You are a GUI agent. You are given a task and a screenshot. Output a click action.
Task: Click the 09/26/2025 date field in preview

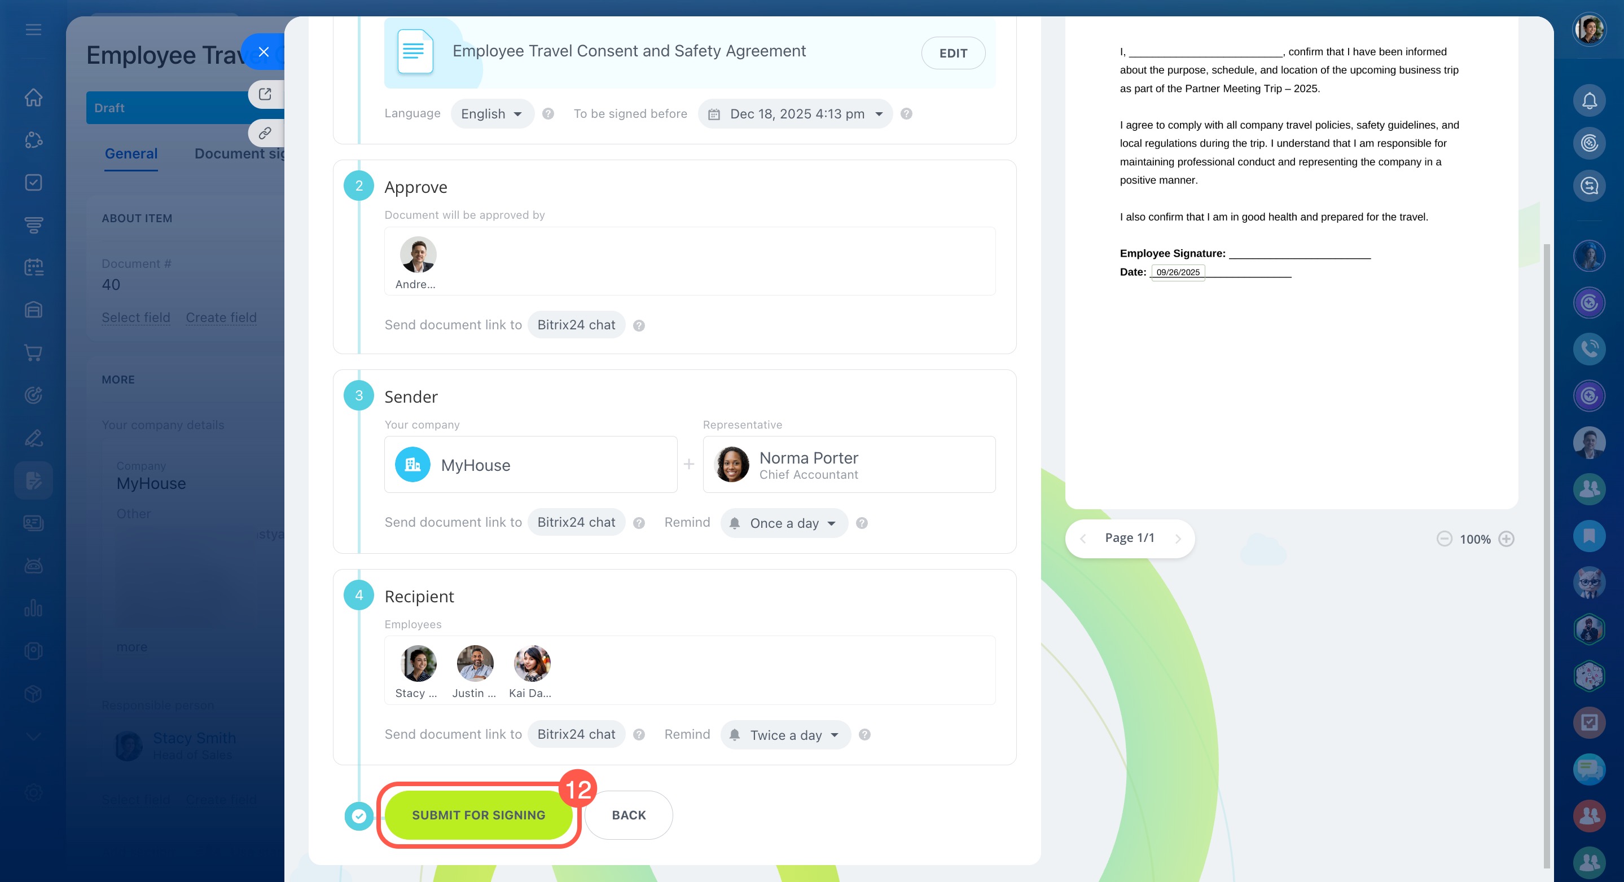1177,272
